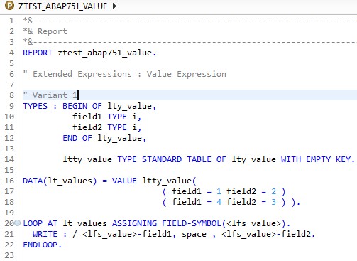
Task: Click <lfs_value>-field2 in WRITE statement
Action: click(266, 234)
